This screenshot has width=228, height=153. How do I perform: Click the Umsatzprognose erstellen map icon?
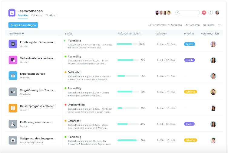(13, 108)
